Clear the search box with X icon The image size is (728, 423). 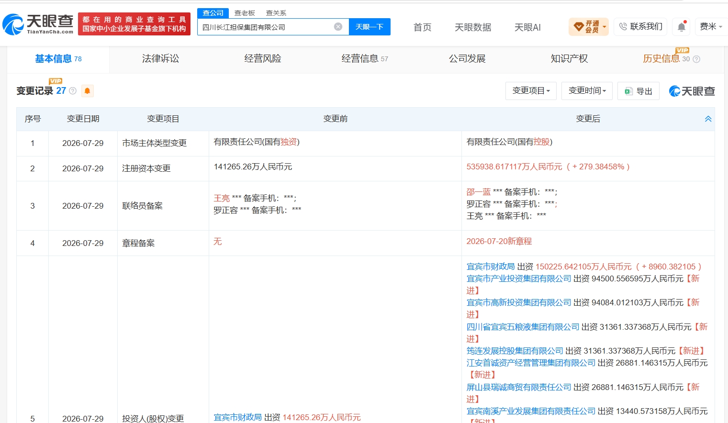[x=338, y=27]
